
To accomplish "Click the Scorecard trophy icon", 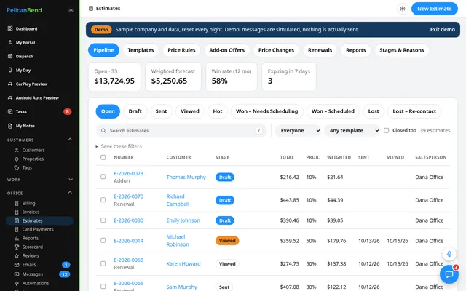I will (17, 247).
